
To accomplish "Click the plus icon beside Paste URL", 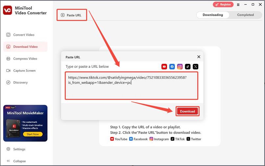I will click(62, 15).
